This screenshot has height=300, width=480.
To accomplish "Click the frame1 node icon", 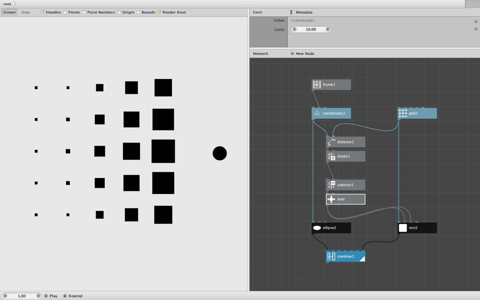I will click(317, 84).
